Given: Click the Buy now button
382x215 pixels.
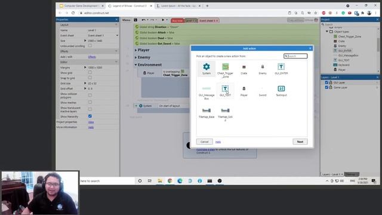Looking at the screenshot, I should 177,21.
